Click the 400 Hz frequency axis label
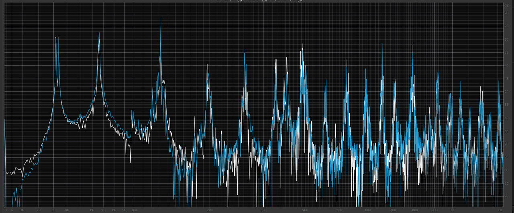 click(x=305, y=210)
